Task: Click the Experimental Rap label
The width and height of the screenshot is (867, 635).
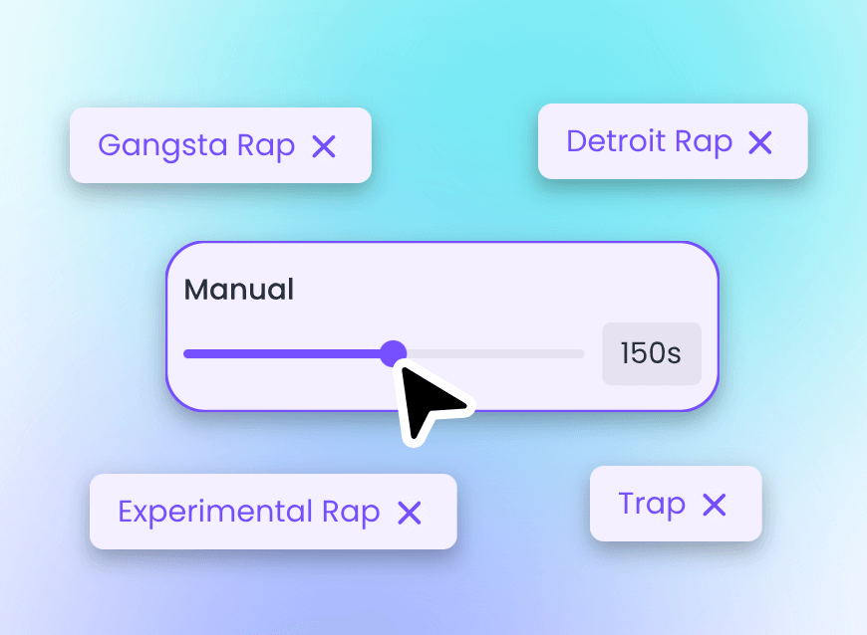Action: click(248, 513)
